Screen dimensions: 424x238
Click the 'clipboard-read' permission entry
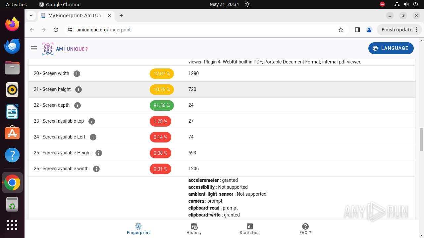[213, 208]
